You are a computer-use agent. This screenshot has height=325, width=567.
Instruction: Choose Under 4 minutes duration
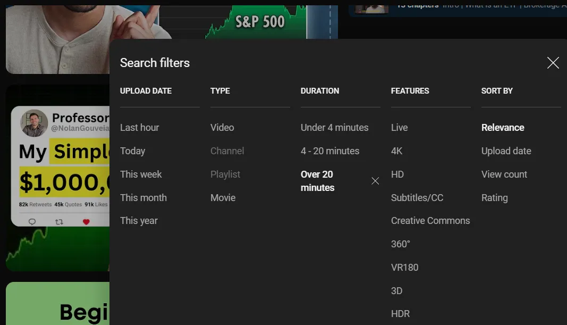[x=334, y=128]
